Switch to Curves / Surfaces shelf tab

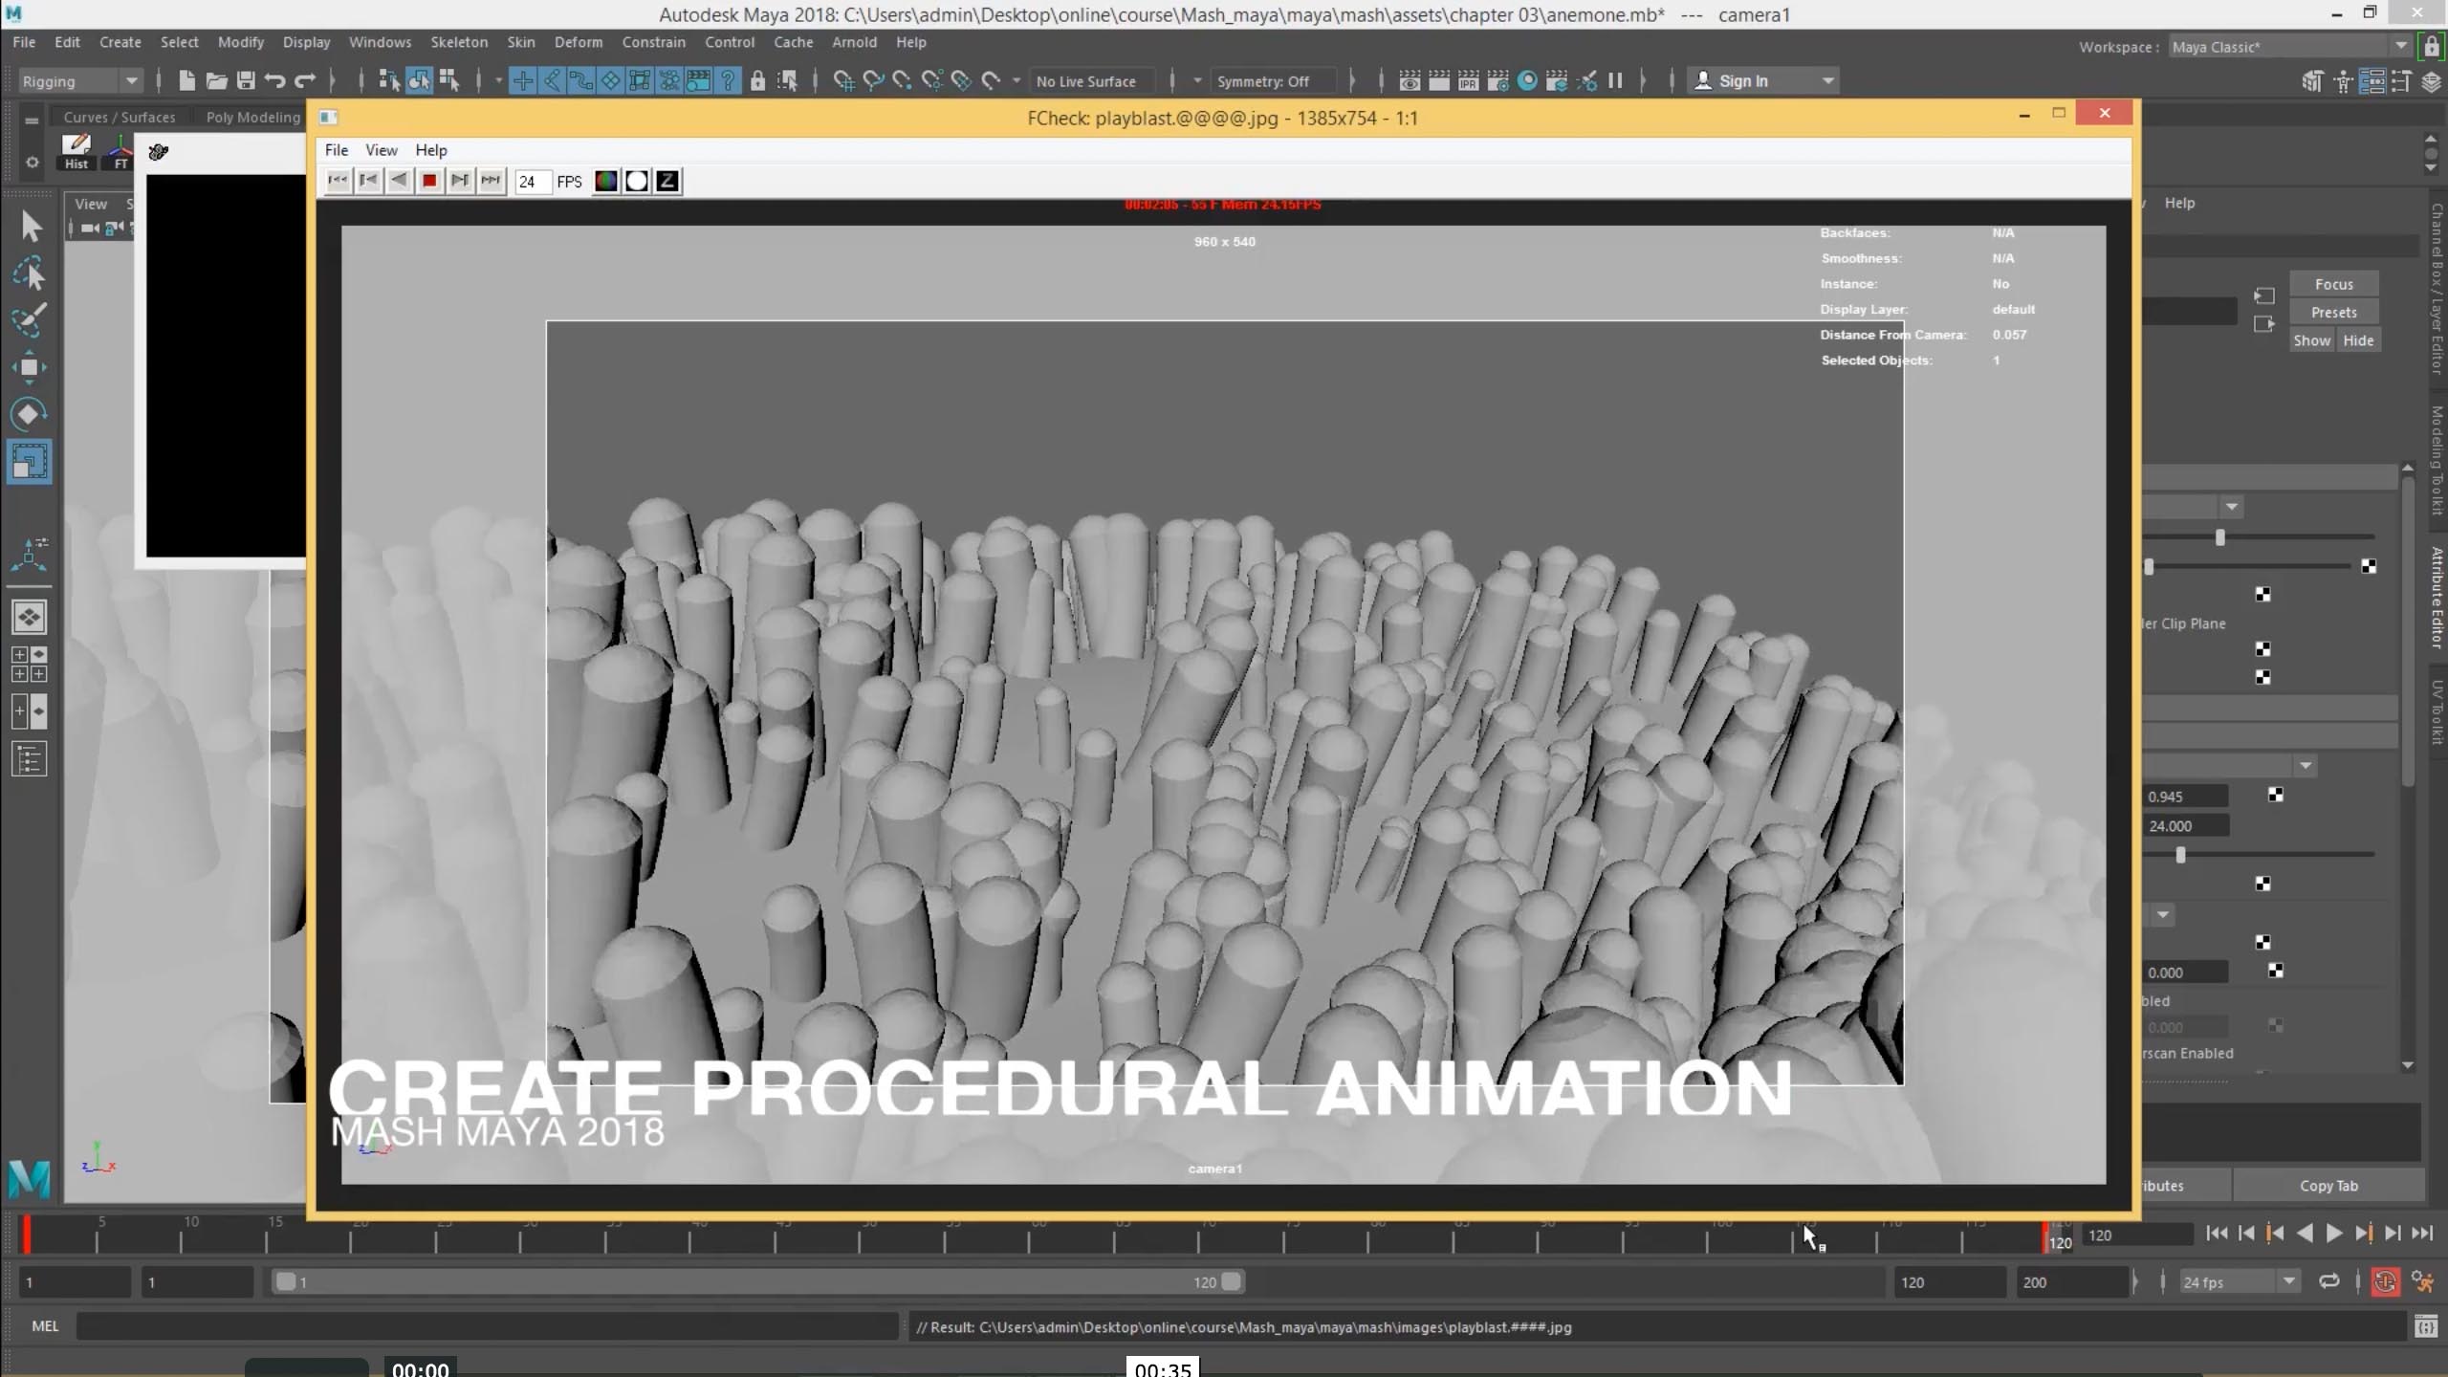point(120,117)
